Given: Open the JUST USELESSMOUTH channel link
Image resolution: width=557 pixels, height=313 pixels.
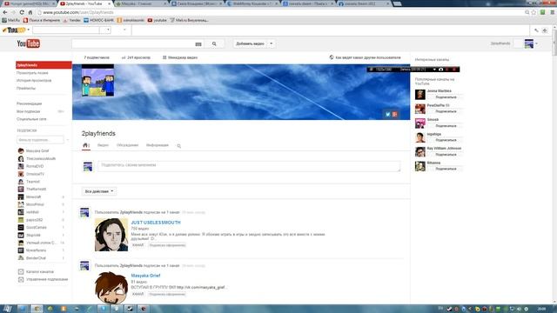Looking at the screenshot, I should tap(156, 223).
